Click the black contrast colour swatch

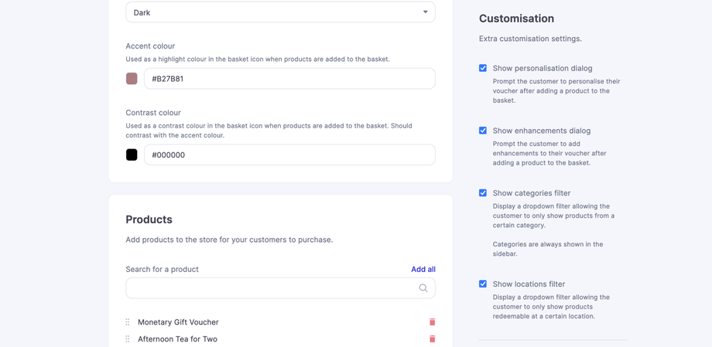[132, 155]
